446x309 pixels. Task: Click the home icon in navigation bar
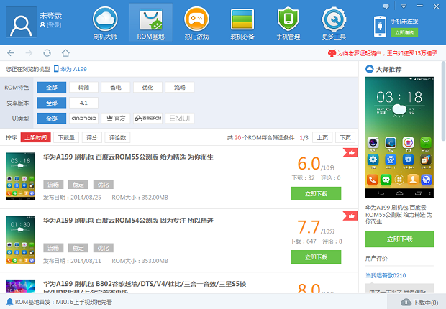click(65, 53)
